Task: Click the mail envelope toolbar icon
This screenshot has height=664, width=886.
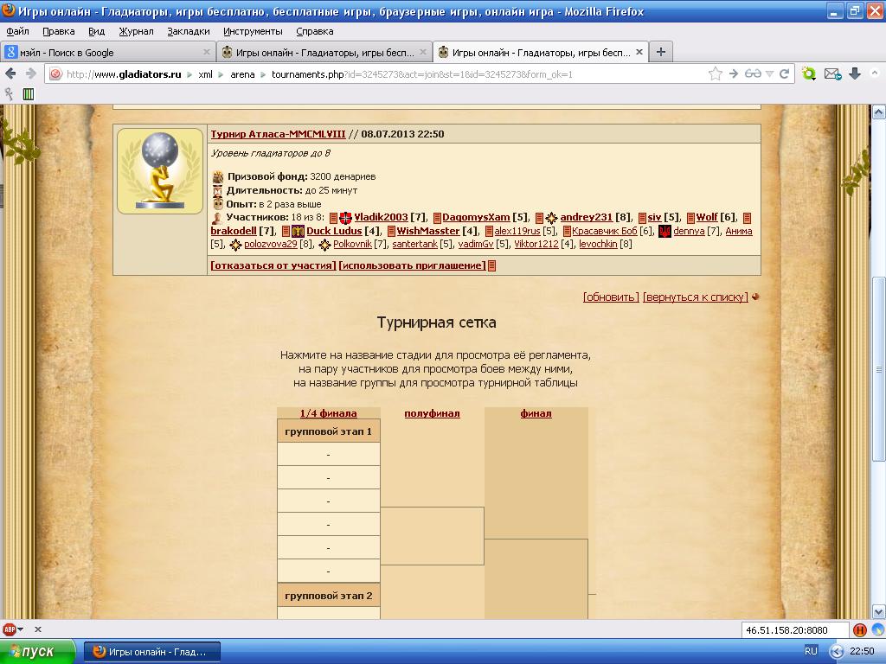Action: [x=831, y=74]
